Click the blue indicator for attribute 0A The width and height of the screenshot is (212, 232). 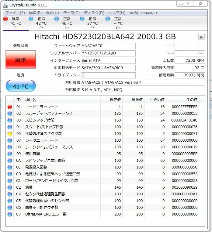click(x=10, y=160)
